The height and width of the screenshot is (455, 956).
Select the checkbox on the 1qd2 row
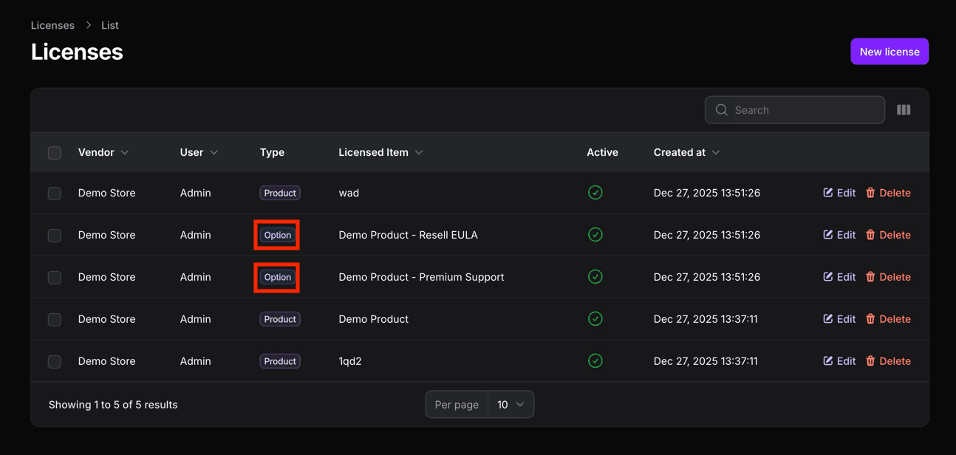tap(54, 361)
